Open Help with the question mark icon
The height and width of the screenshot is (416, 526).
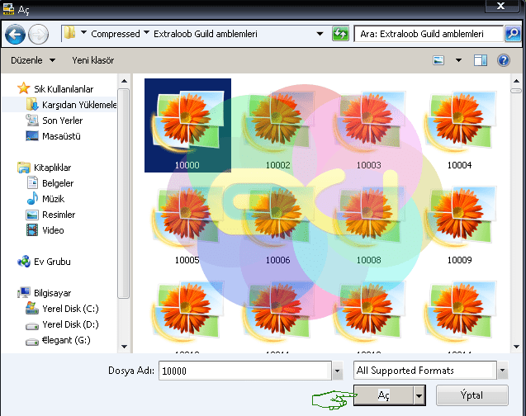(x=504, y=60)
